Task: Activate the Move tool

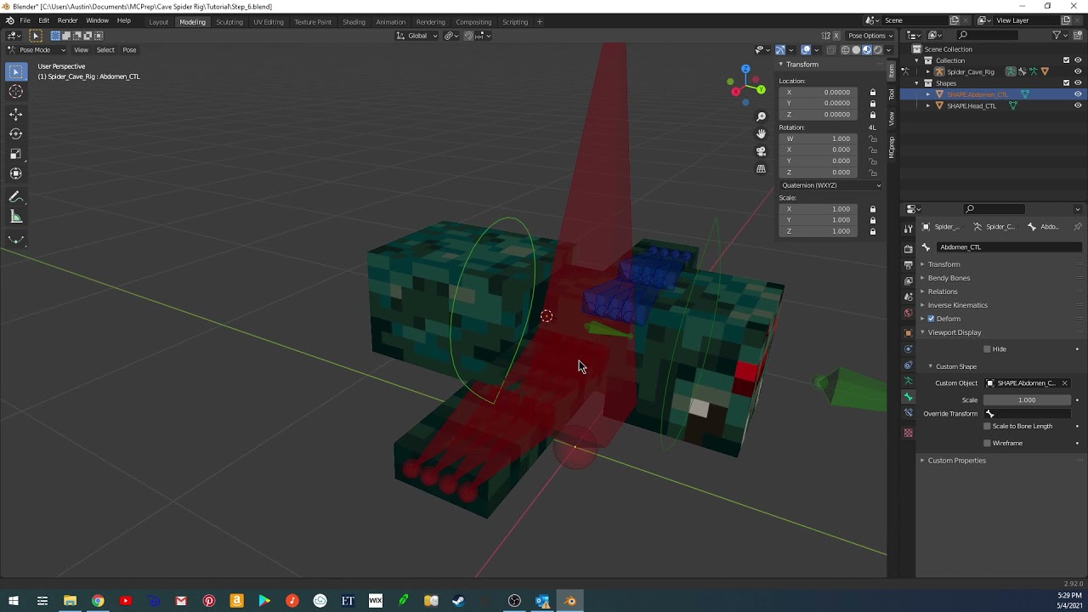Action: [x=15, y=114]
